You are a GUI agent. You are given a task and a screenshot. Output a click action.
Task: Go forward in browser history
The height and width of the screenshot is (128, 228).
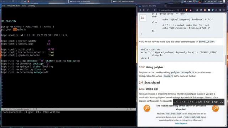click(x=144, y=10)
